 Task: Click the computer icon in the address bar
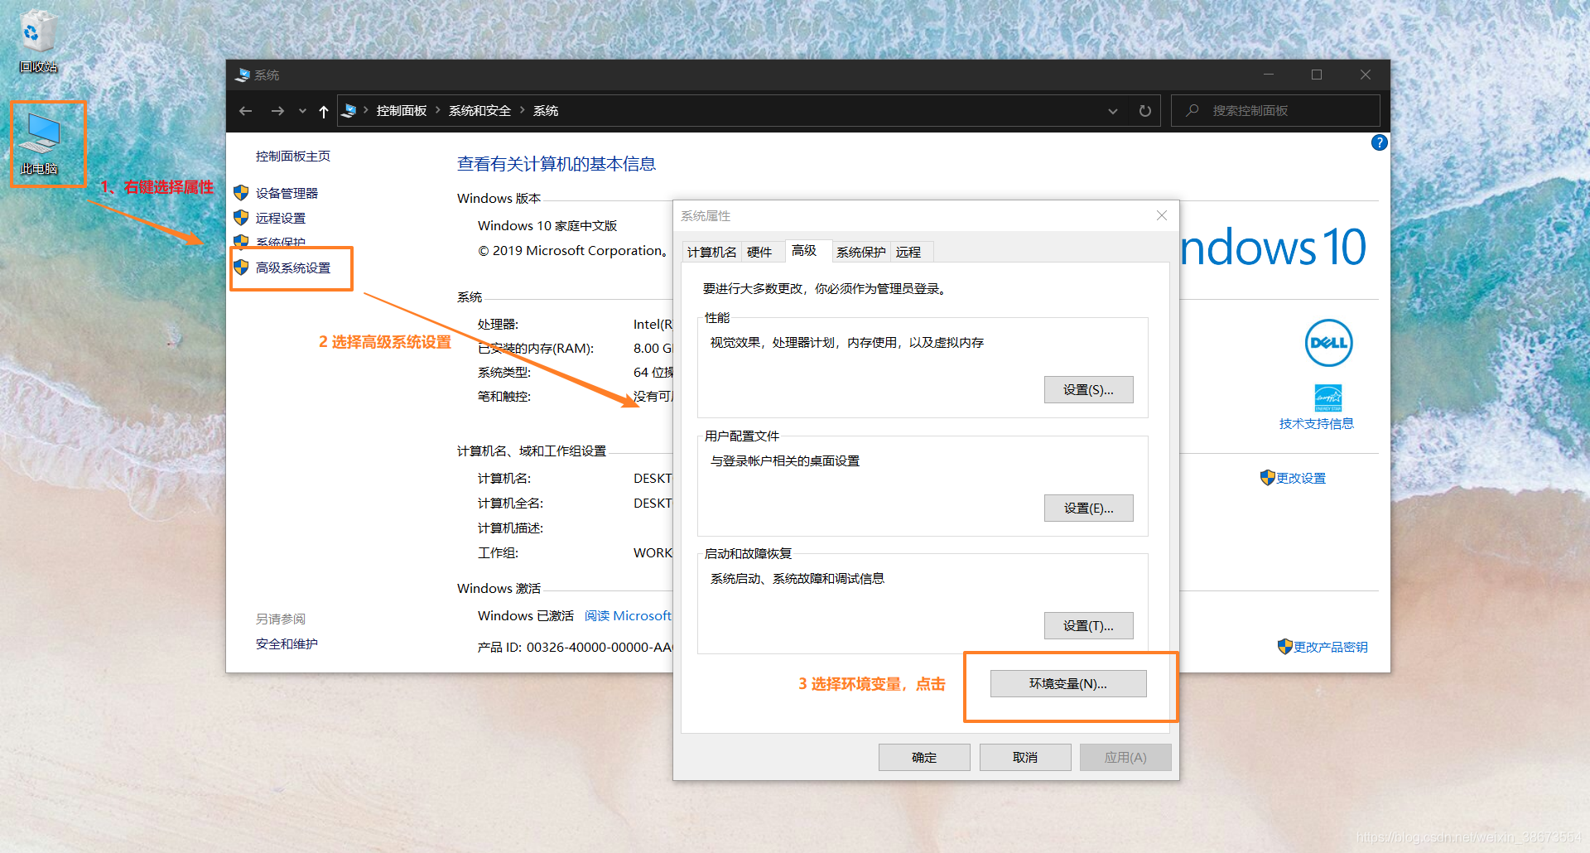(x=349, y=110)
